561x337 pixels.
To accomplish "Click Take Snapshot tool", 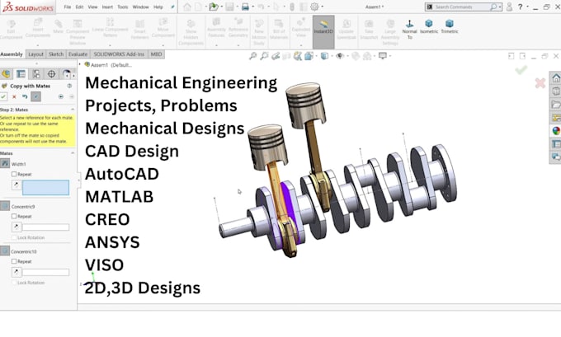I will [x=369, y=30].
